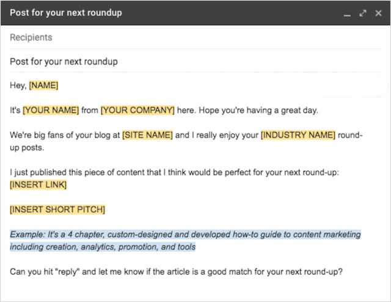Place cursor after the word "Hey,"
Image resolution: width=391 pixels, height=302 pixels.
tap(27, 86)
